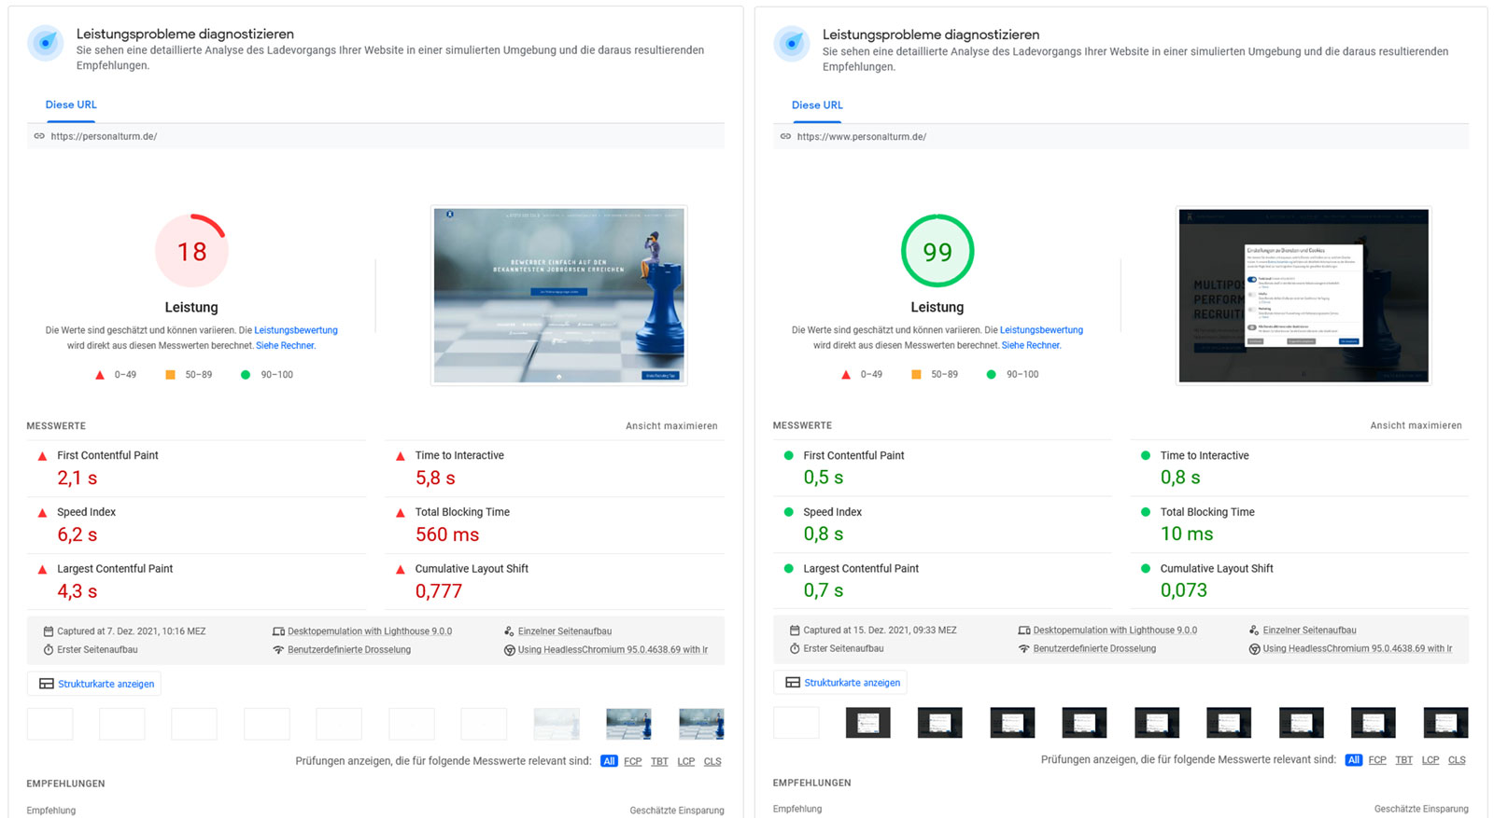Viewport: 1494px width, 818px height.
Task: Click the Largest Contentful Paint 0,7 s value
Action: click(x=824, y=590)
